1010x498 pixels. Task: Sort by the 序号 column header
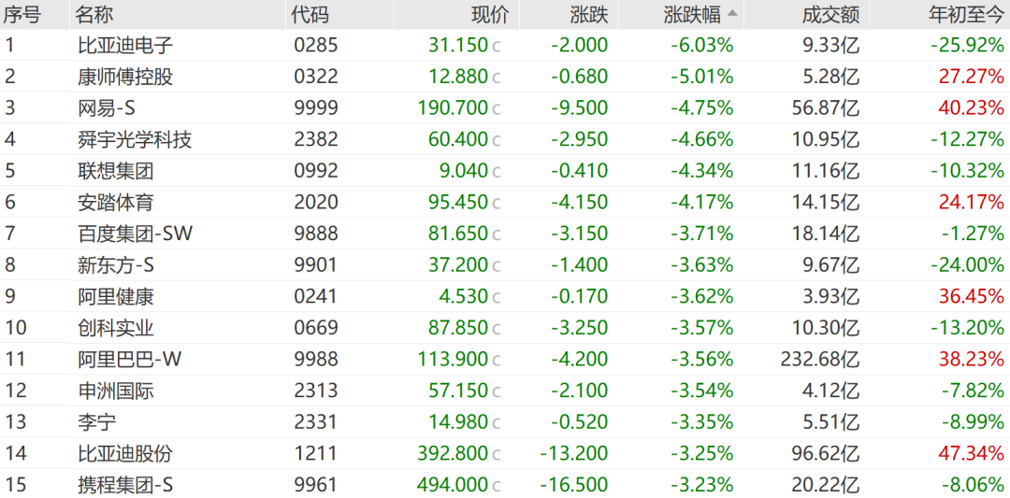tap(22, 14)
